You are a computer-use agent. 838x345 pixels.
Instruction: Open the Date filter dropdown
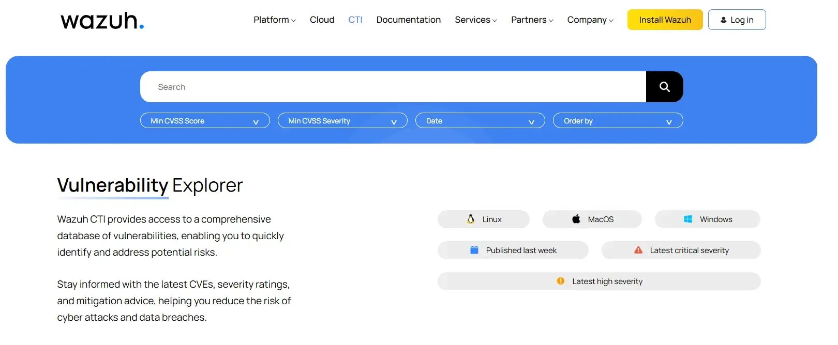pos(480,121)
